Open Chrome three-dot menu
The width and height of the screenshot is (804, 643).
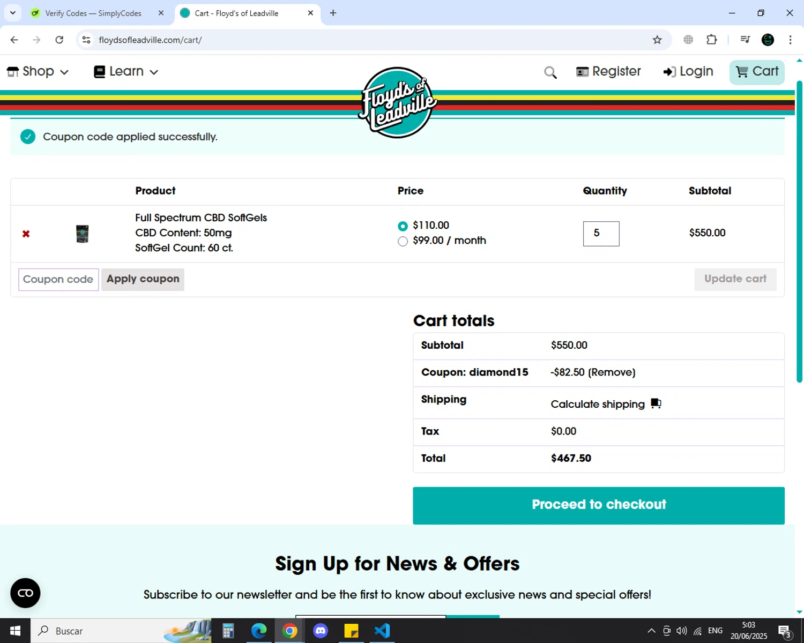click(790, 40)
